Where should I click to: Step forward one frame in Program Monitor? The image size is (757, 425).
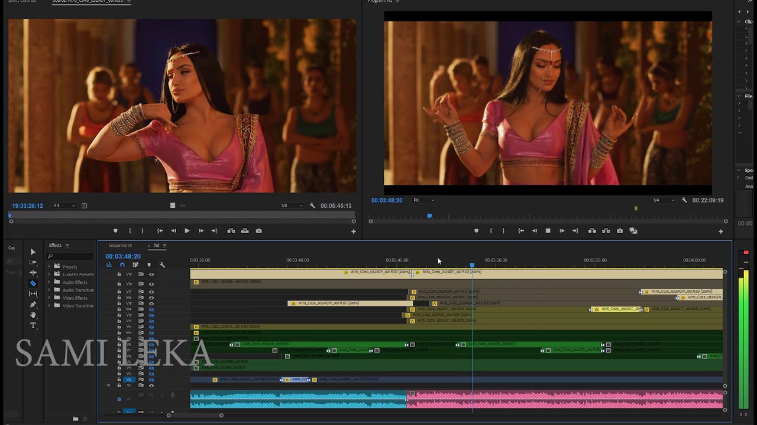(x=562, y=231)
